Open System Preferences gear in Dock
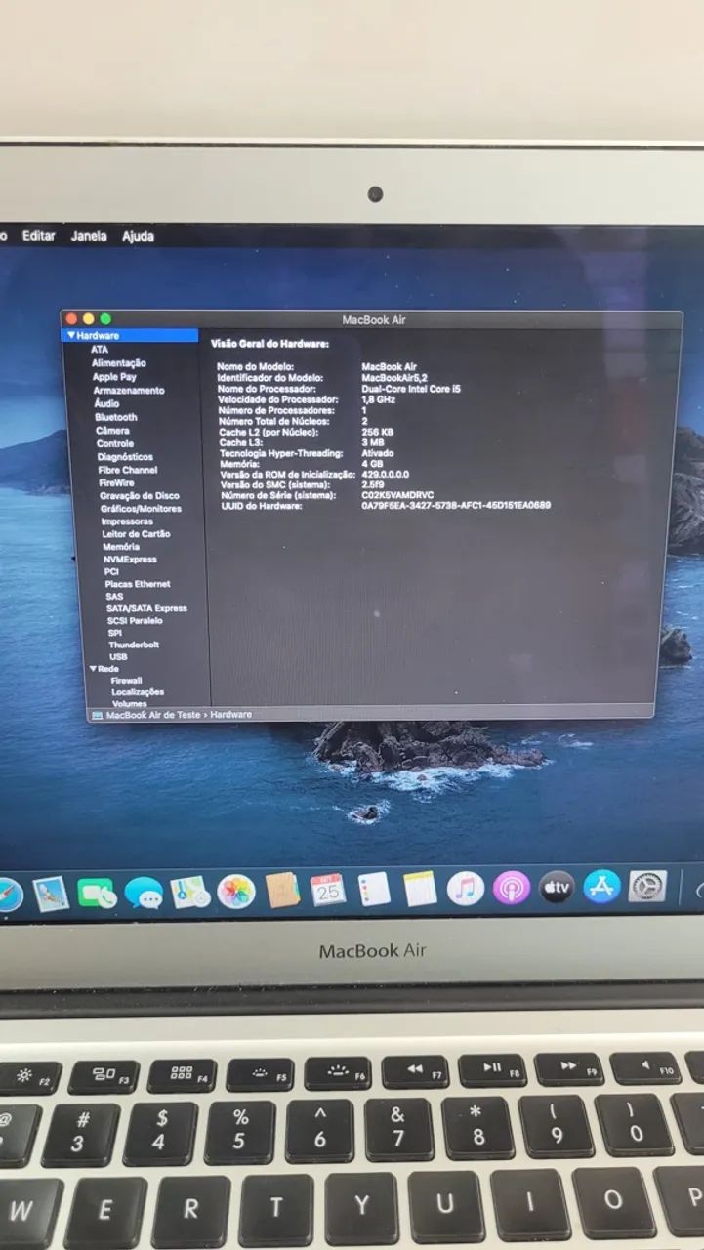704x1250 pixels. (647, 886)
